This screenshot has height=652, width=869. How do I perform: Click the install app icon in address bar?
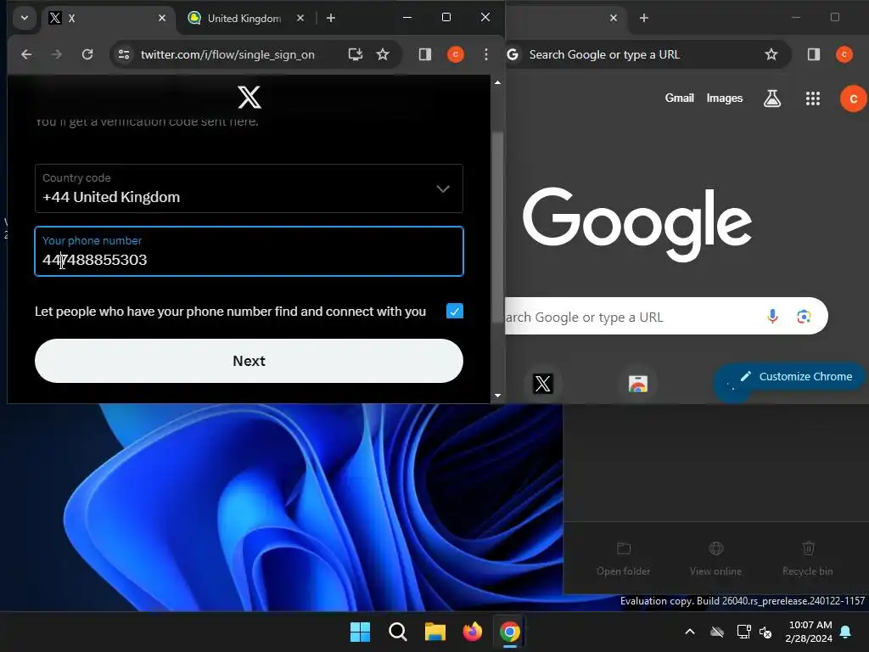356,54
